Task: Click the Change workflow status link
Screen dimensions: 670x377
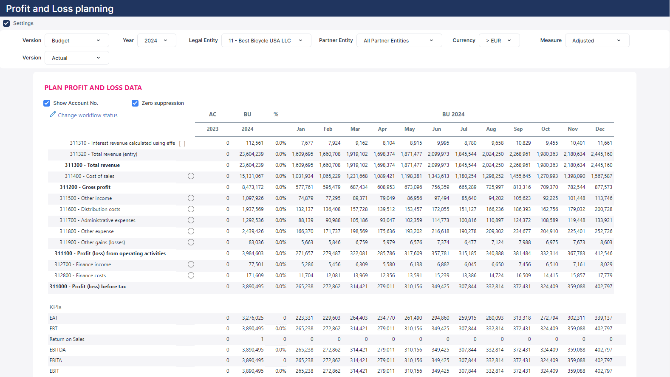Action: tap(88, 115)
